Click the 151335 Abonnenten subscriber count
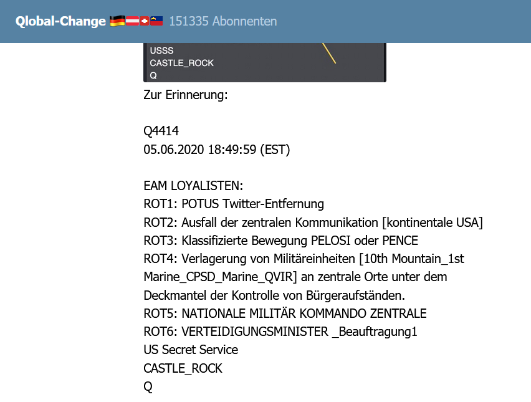 223,21
